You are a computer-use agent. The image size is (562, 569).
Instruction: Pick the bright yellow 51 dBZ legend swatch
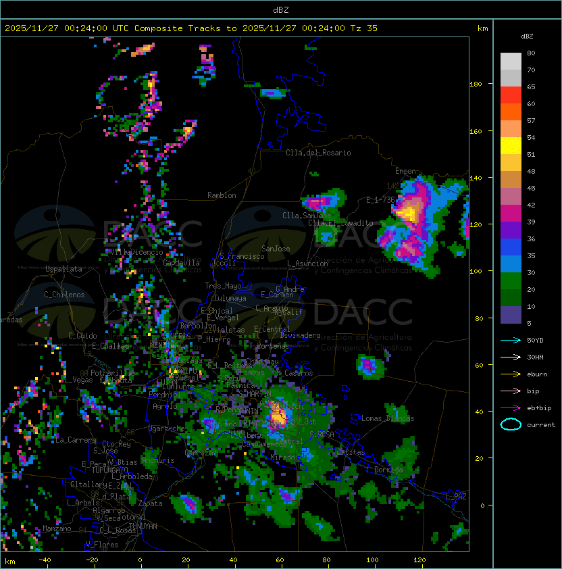(511, 146)
